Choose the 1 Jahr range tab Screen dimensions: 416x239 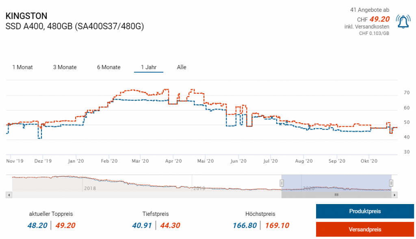click(x=149, y=67)
